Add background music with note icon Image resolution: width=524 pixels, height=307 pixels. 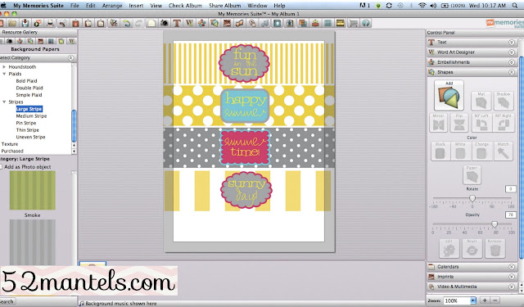coord(264,23)
